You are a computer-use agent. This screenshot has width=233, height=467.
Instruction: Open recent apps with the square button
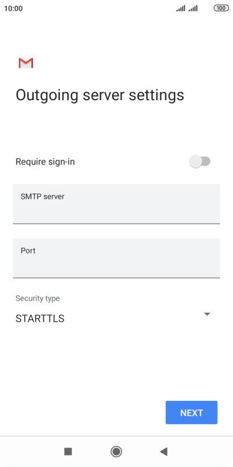tap(68, 452)
